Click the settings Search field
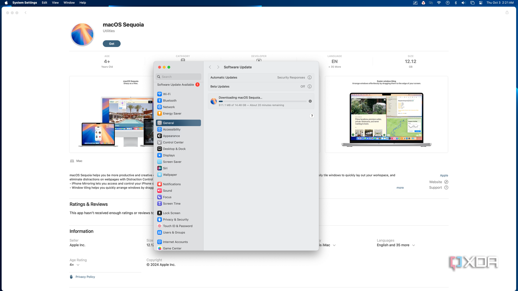518x291 pixels. point(178,77)
